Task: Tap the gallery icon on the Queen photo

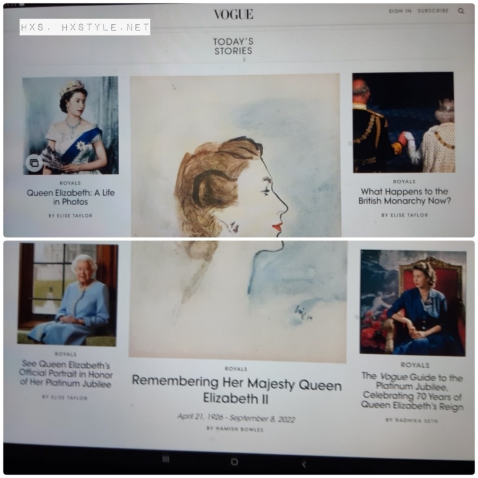Action: point(34,163)
